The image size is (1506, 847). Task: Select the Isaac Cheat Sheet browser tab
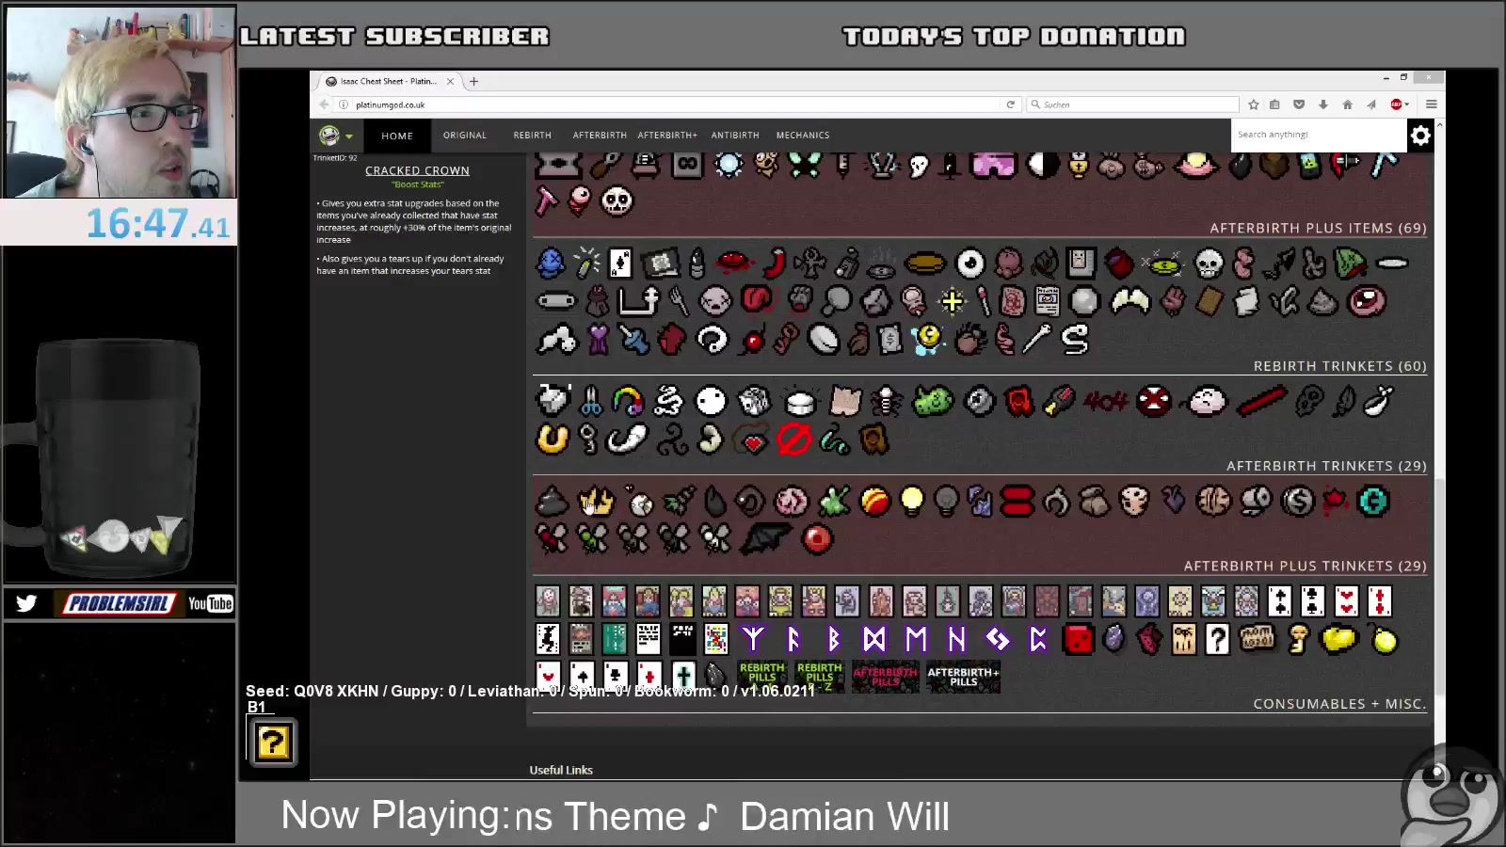click(x=388, y=81)
